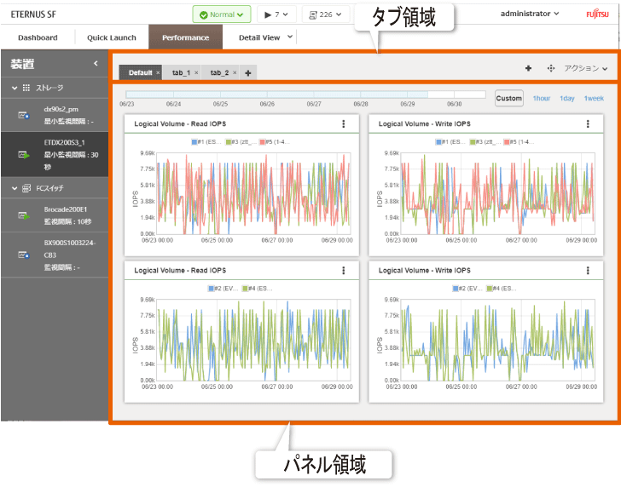
Task: Select device dx90s2_pm
Action: tap(55, 115)
